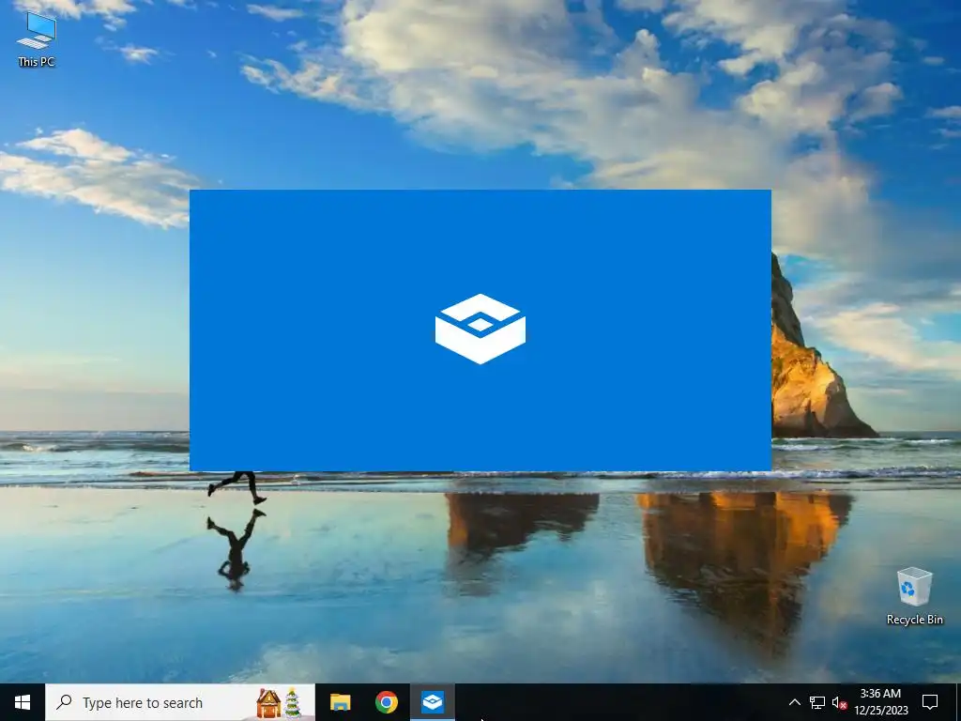The height and width of the screenshot is (721, 961).
Task: Click the Show desktop sliver
Action: 958,702
